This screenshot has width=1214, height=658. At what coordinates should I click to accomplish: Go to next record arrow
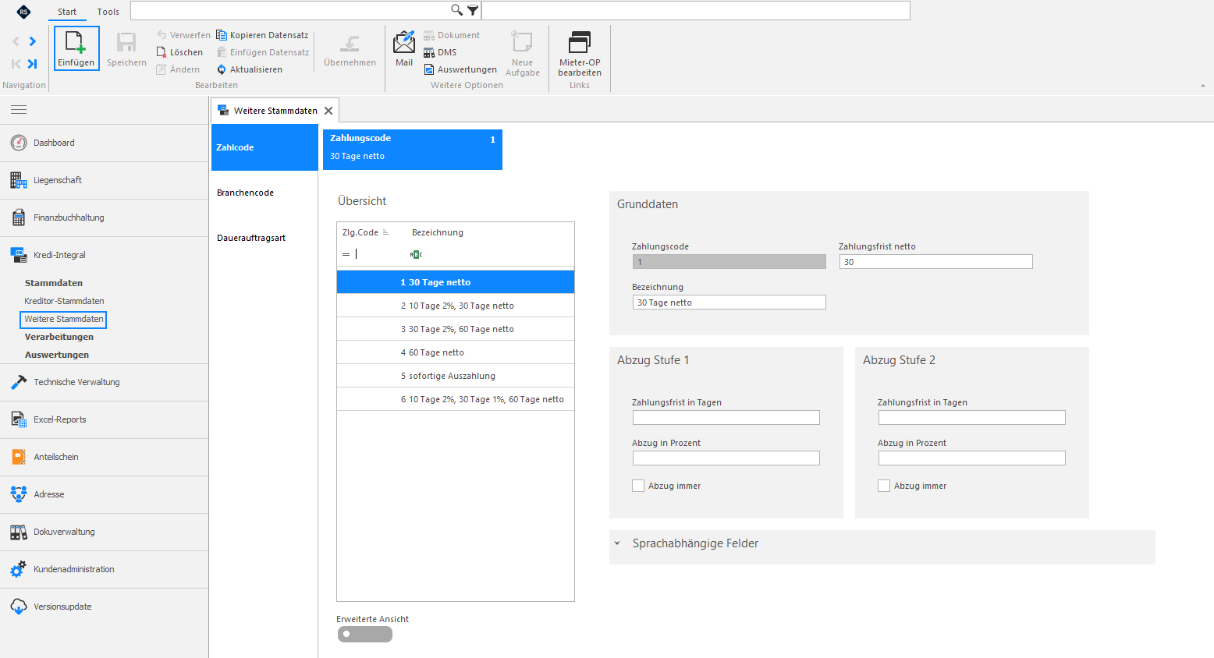click(x=32, y=41)
